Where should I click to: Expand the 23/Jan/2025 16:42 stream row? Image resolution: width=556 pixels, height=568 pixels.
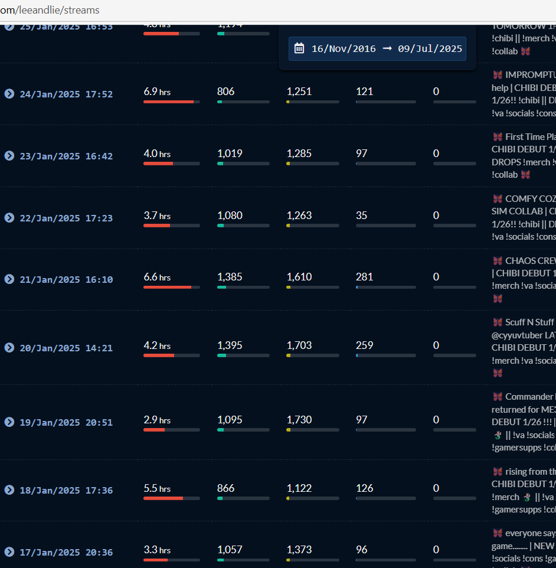click(x=9, y=156)
